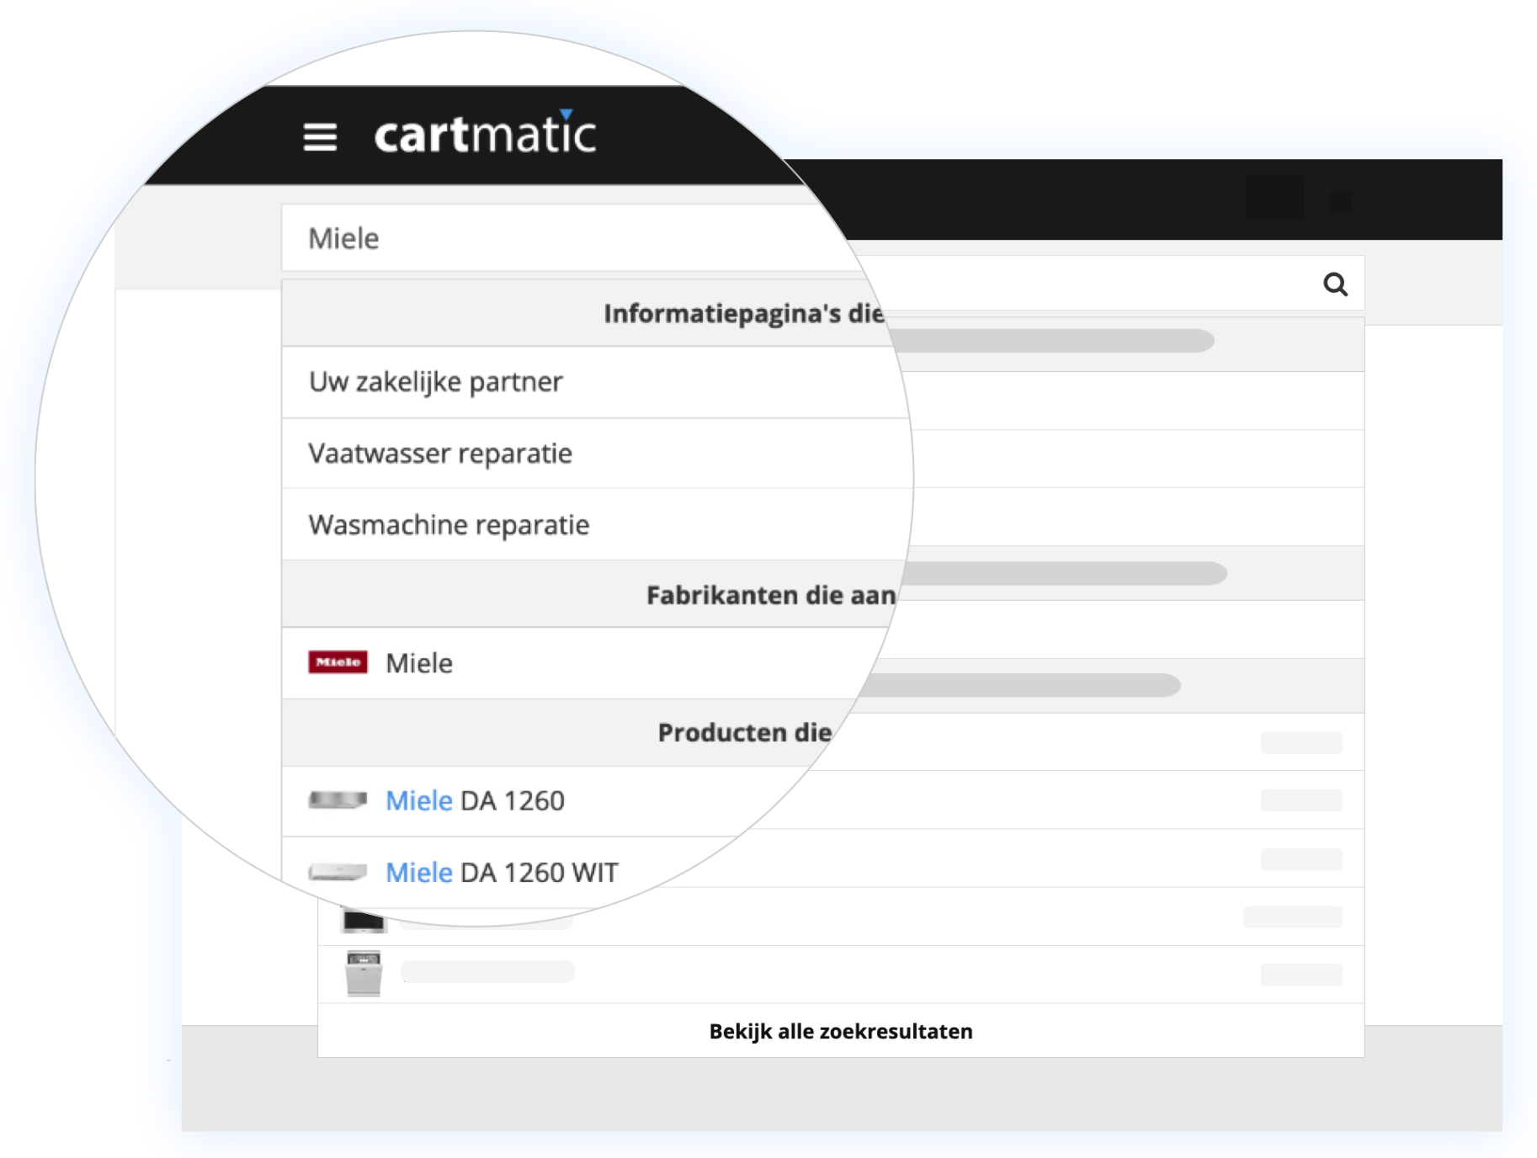Open the 'Uw zakelijke partner' page result

pos(435,382)
